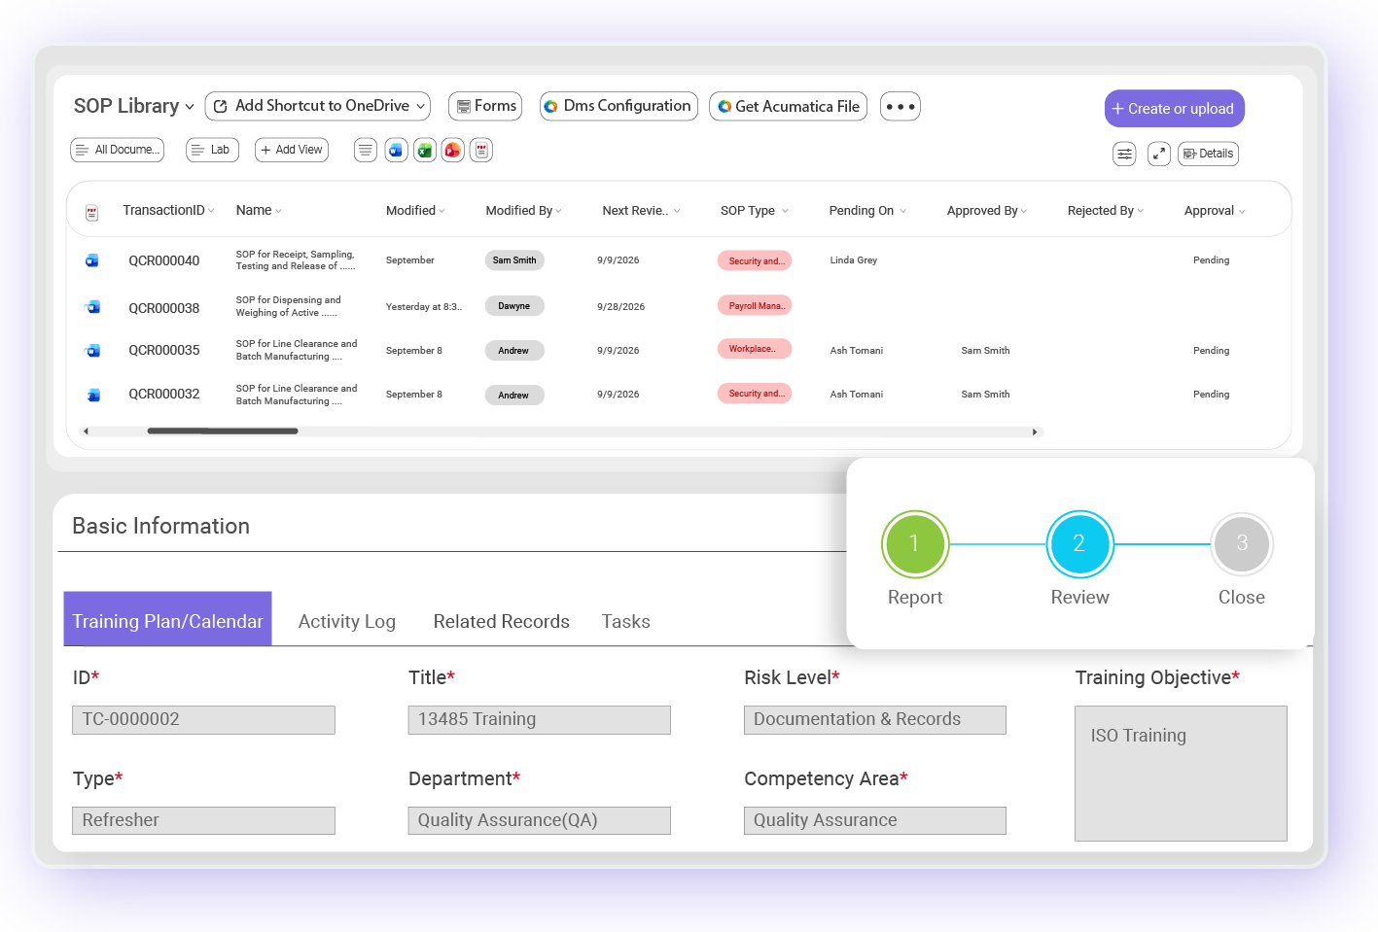Switch to the Activity Log tab
Viewport: 1378px width, 932px height.
347,622
